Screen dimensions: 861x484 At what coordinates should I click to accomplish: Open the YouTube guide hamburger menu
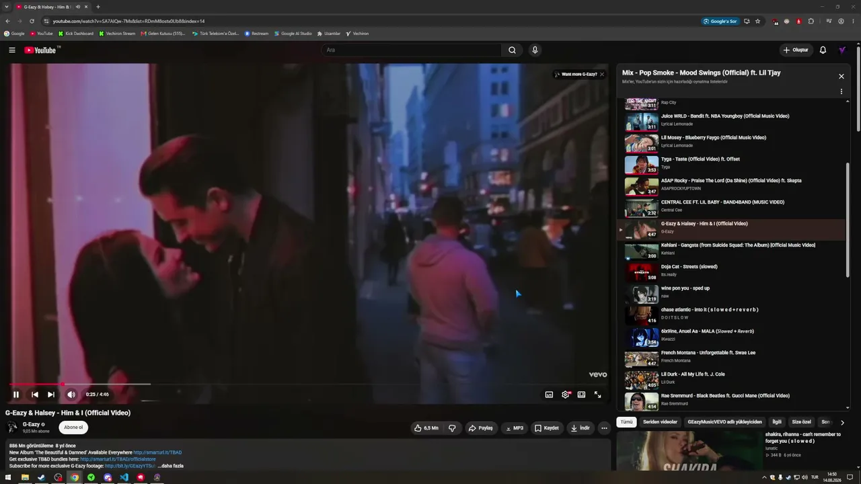(x=12, y=50)
